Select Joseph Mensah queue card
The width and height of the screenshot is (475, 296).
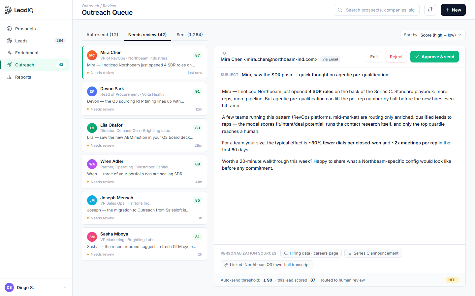144,208
